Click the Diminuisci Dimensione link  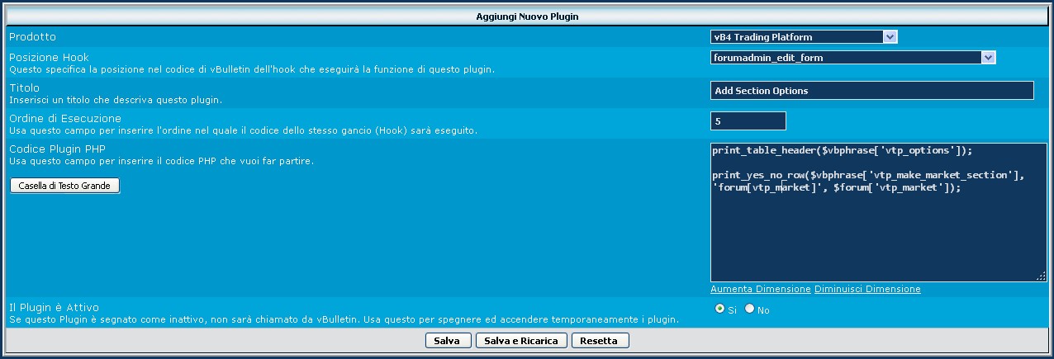867,289
